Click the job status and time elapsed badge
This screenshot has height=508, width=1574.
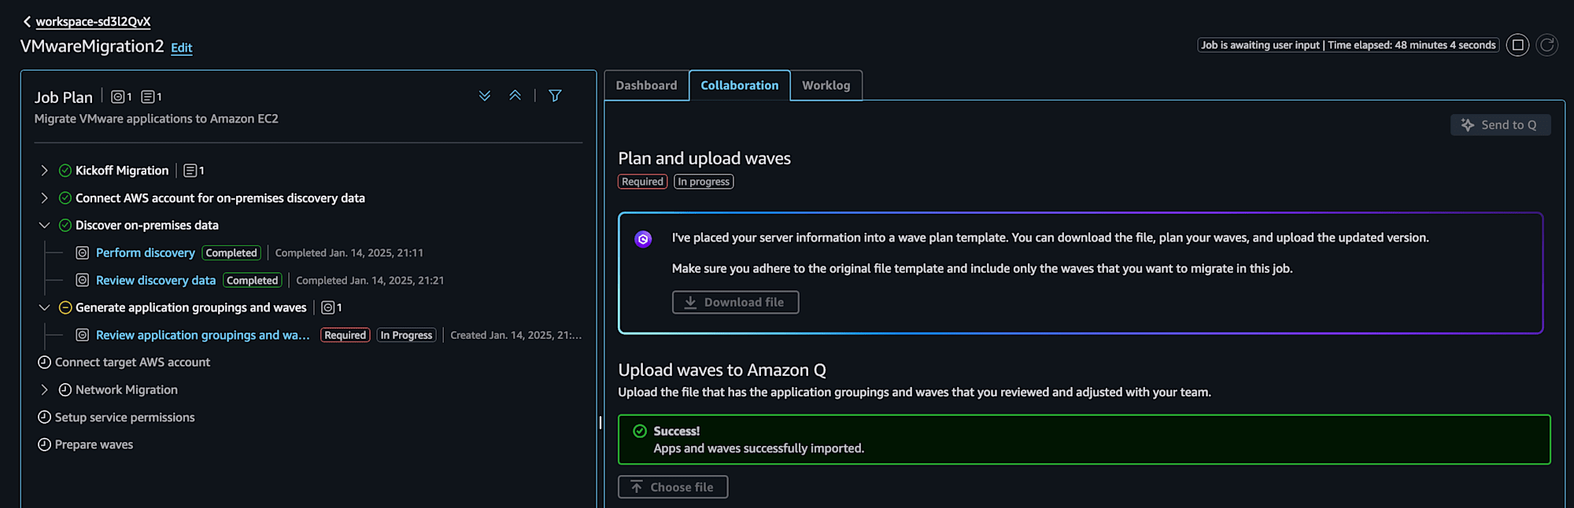point(1348,45)
